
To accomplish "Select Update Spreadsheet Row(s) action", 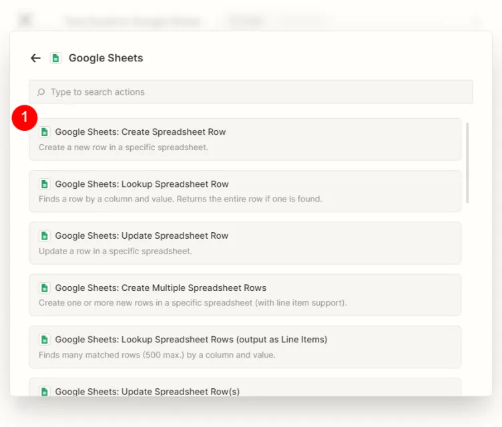I will coord(245,388).
